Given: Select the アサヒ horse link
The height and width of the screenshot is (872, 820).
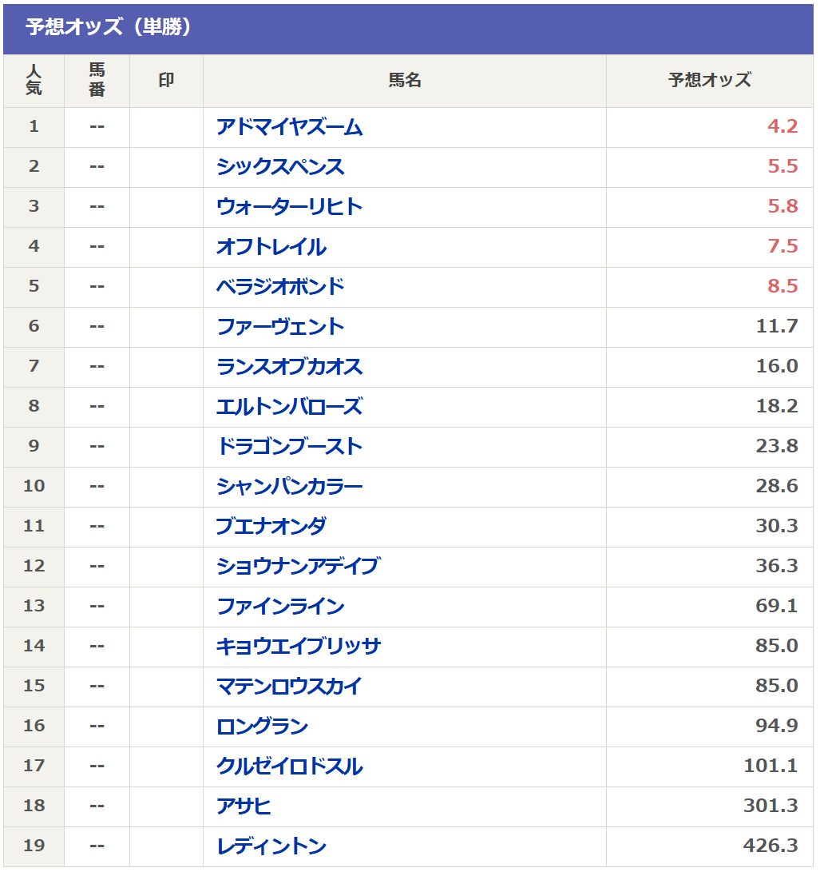Looking at the screenshot, I should [244, 806].
